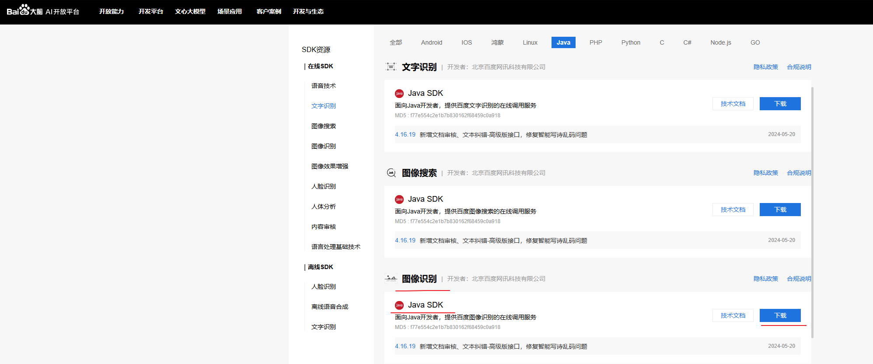Select the Android filter tab

pos(432,42)
